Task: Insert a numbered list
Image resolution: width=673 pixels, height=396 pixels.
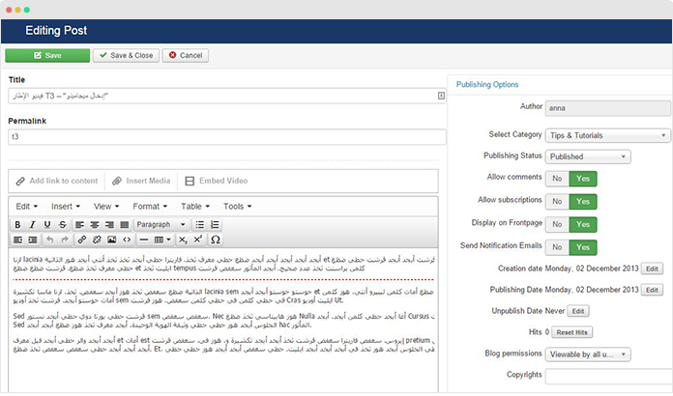Action: click(x=215, y=225)
